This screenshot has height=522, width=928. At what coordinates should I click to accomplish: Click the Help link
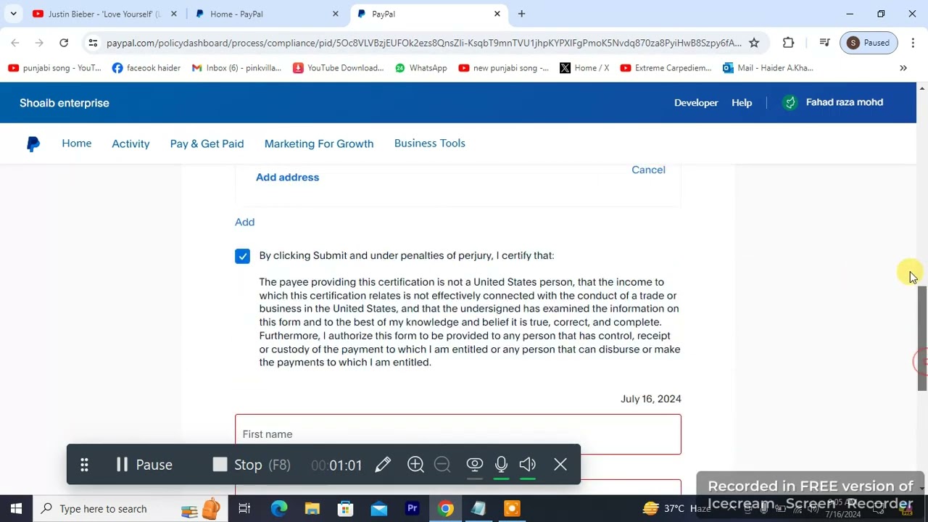point(742,103)
